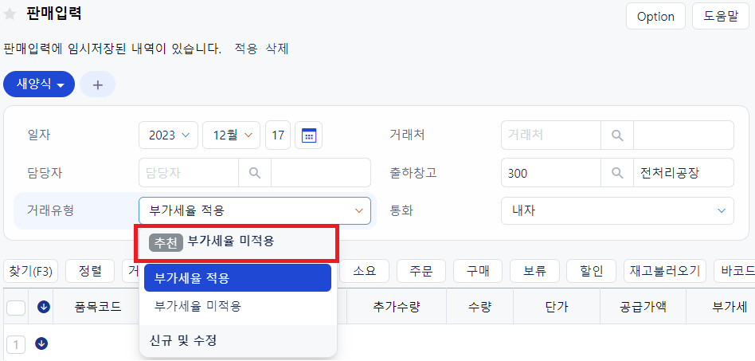Image resolution: width=755 pixels, height=361 pixels.
Task: Focus the 출하창고 code field showing 300
Action: [551, 173]
